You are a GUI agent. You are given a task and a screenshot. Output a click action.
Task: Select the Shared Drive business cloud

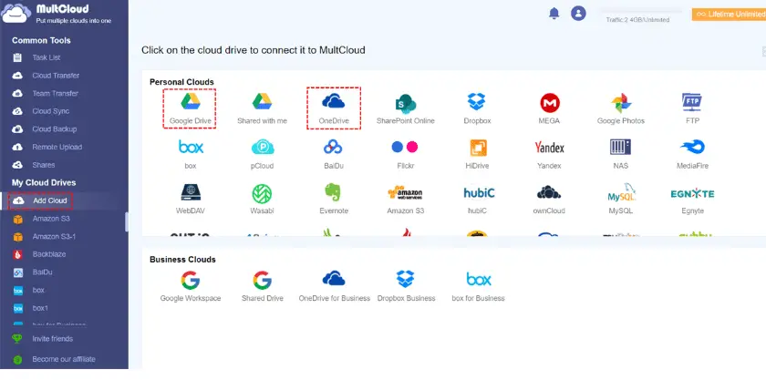point(263,286)
